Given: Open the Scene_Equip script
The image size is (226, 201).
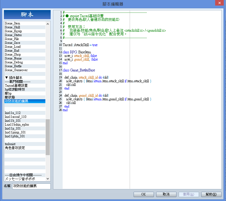Looking at the screenshot, I should click(x=25, y=31).
